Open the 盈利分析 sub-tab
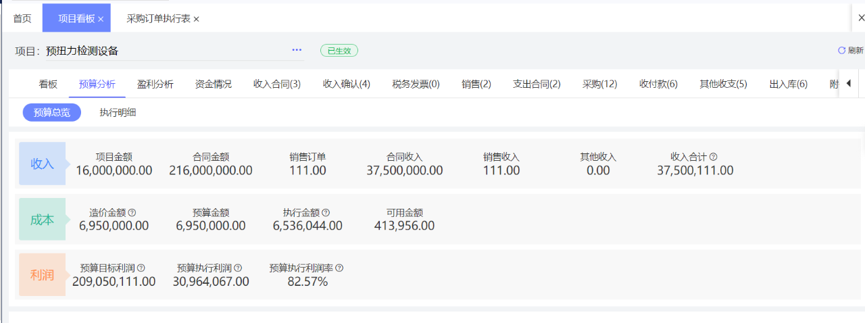The width and height of the screenshot is (865, 323). coord(155,84)
